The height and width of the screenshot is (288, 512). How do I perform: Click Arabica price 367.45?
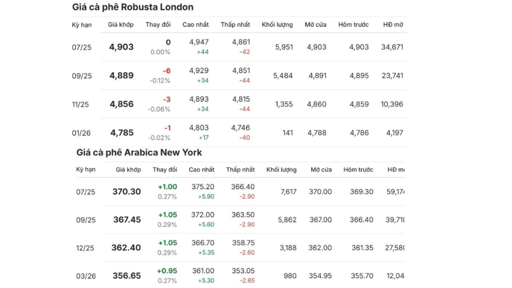[x=126, y=219]
